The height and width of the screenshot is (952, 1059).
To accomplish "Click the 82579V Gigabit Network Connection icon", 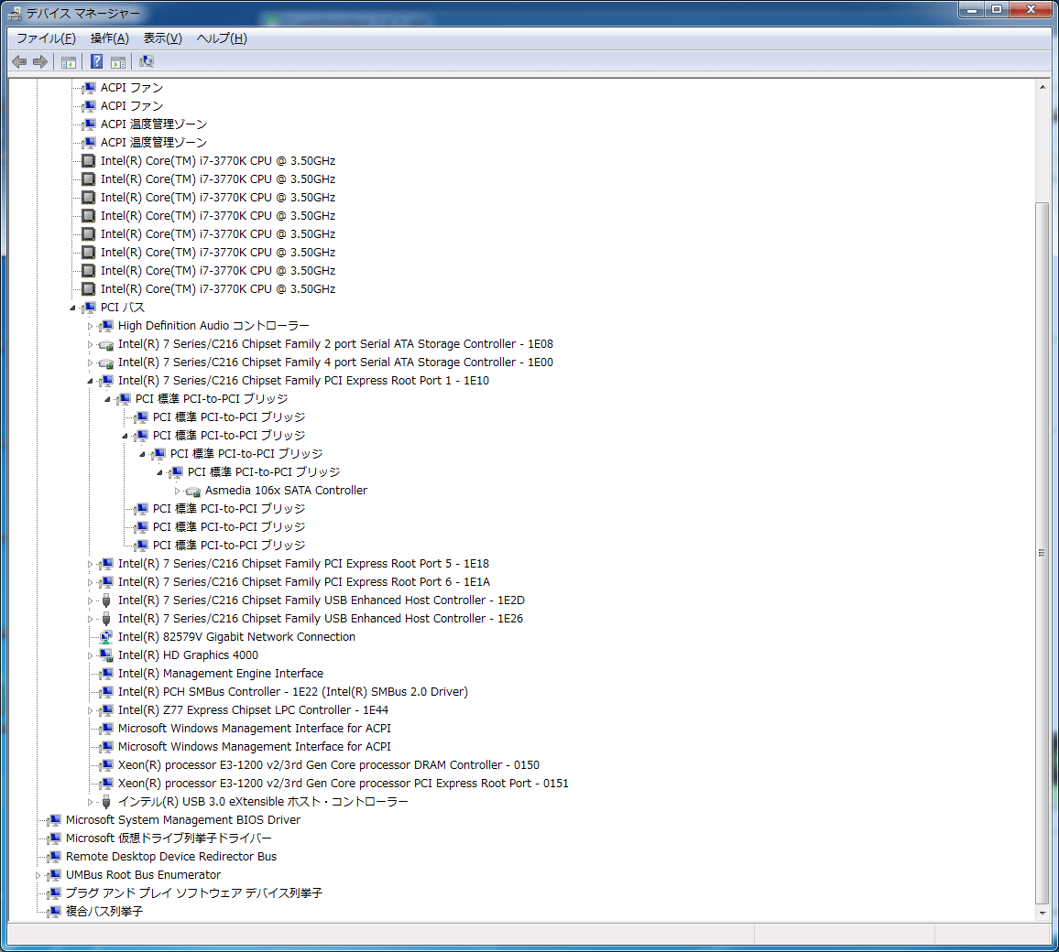I will coord(106,637).
